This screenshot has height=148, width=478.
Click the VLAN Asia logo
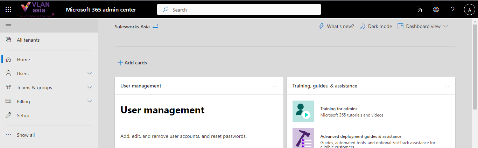coord(37,9)
